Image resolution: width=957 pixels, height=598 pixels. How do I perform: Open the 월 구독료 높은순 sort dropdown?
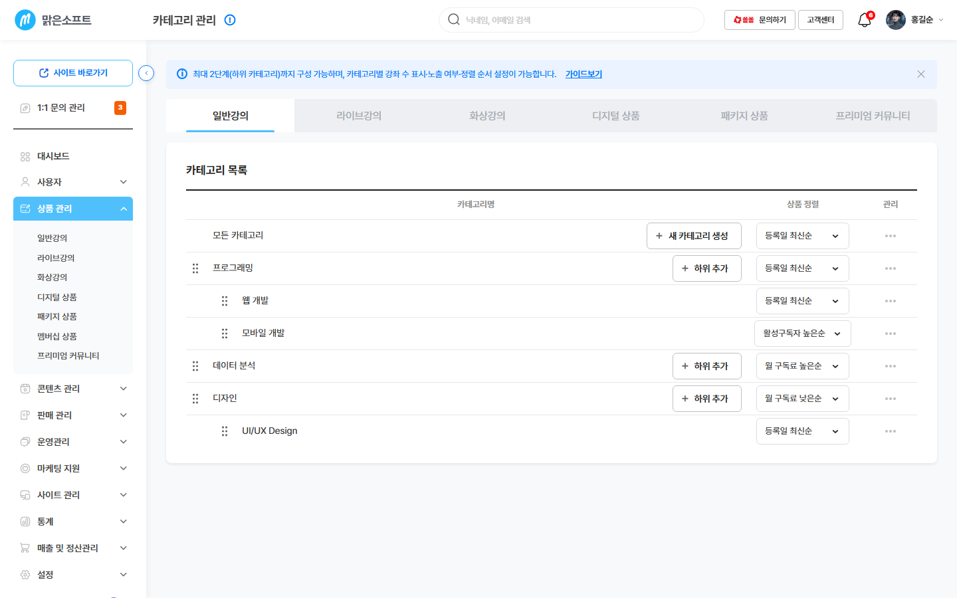(803, 366)
